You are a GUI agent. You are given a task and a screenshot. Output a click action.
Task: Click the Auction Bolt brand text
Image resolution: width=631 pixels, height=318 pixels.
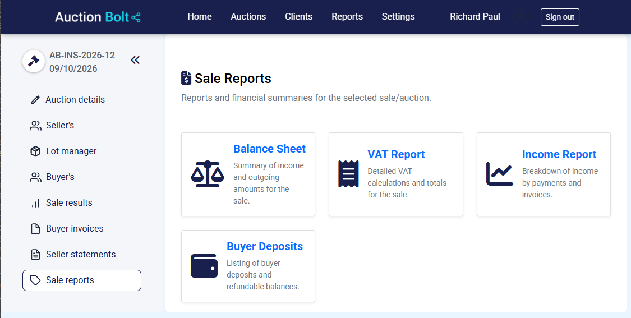pyautogui.click(x=92, y=17)
